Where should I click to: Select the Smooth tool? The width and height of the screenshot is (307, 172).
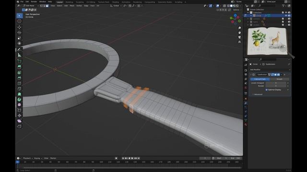(x=19, y=105)
